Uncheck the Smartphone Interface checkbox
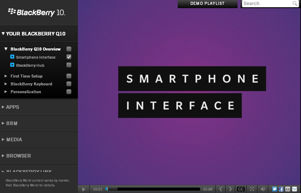The image size is (301, 193). point(69,57)
